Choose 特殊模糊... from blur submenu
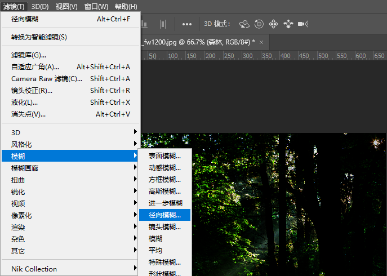Viewport: 387px width, 276px height. pos(165,262)
